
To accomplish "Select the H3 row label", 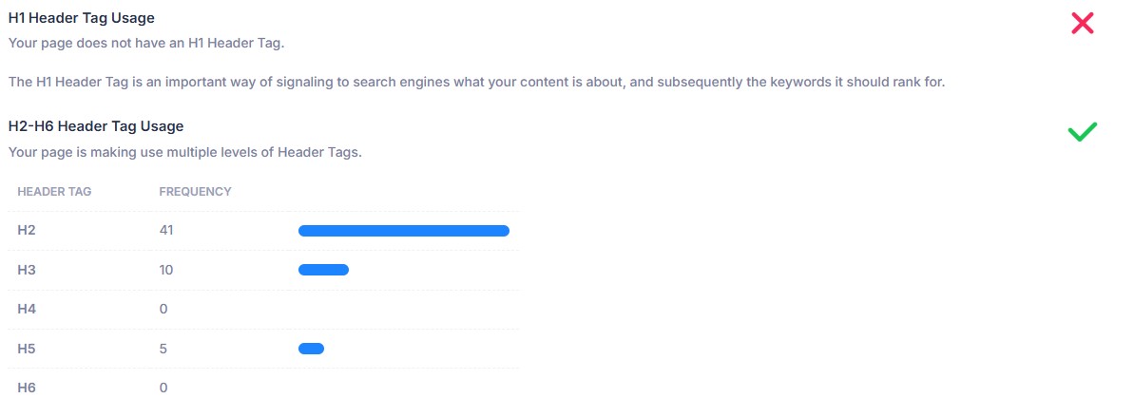I will (x=26, y=270).
